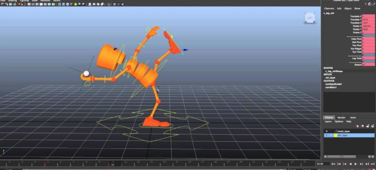Click the wireframe cube icon in viewport toolbar
Screen dimensions: 376x170
(60, 4)
